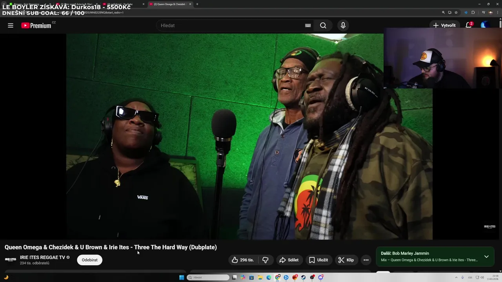Switch to the Kick Streaming tab
This screenshot has height=282, width=502.
coord(29,4)
